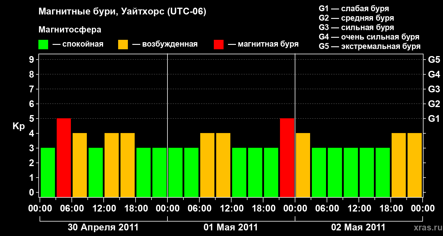Image resolution: width=443 pixels, height=236 pixels.
Task: Choose the orange 18:00–21:00 bar on 02 May
Action: pyautogui.click(x=399, y=165)
